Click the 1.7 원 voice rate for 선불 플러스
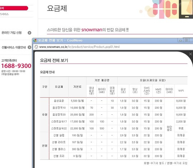The width and height of the screenshot is (193, 168). 123,149
